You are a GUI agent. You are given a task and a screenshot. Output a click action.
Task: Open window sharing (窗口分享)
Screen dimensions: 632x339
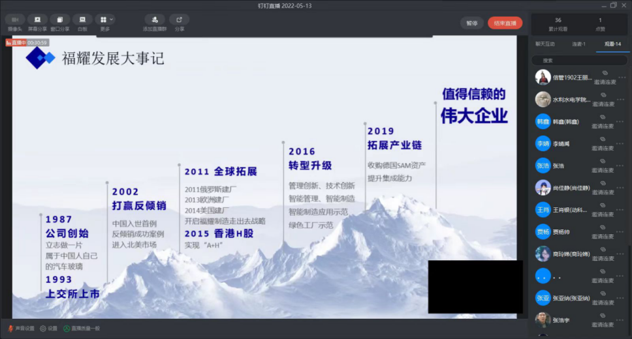[60, 23]
